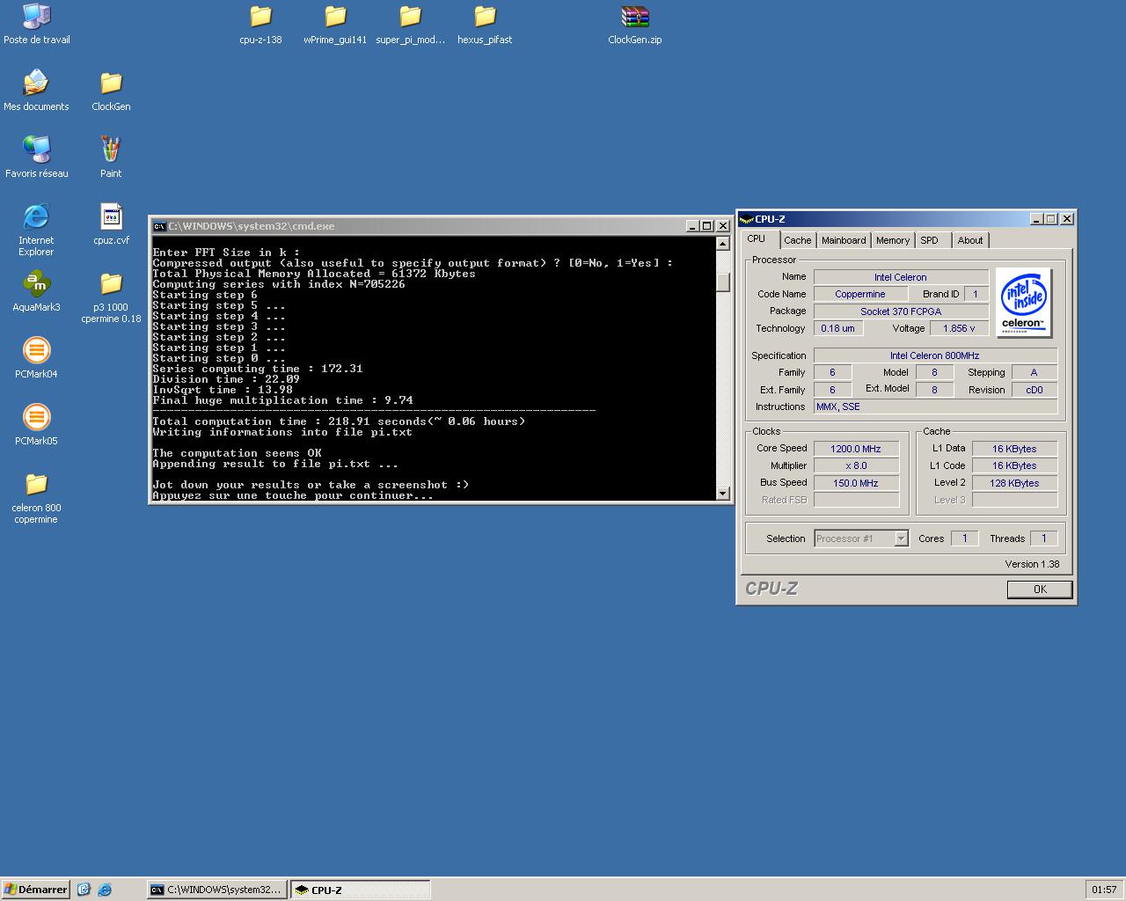
Task: Click the cmd.exe title bar icon
Action: [x=159, y=226]
